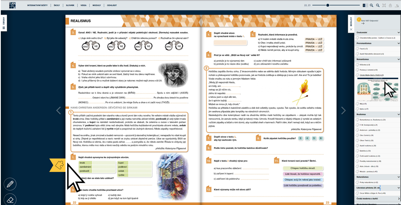Screen dimensions: 401x205
Task: Collapse the Osvícenství section
Action: coord(399,33)
